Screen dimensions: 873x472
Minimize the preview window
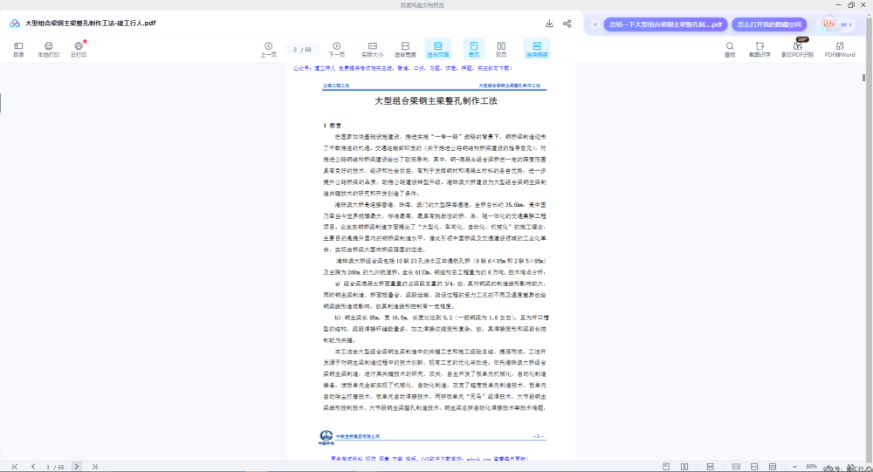click(838, 5)
